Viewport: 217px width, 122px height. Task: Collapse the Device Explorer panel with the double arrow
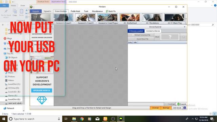click(184, 27)
